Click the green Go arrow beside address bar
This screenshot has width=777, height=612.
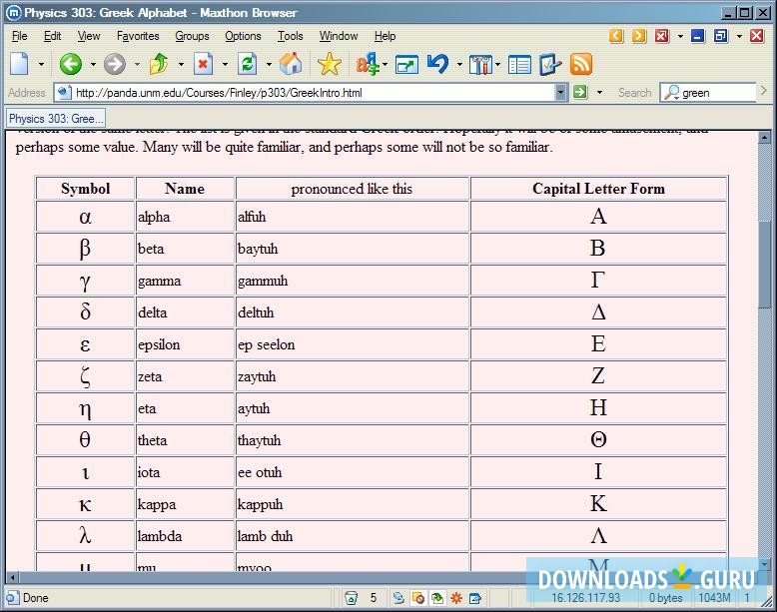(x=580, y=92)
